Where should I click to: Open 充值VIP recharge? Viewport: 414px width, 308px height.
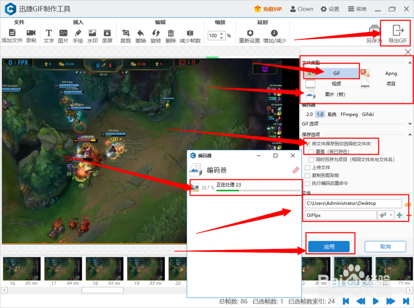coord(268,9)
